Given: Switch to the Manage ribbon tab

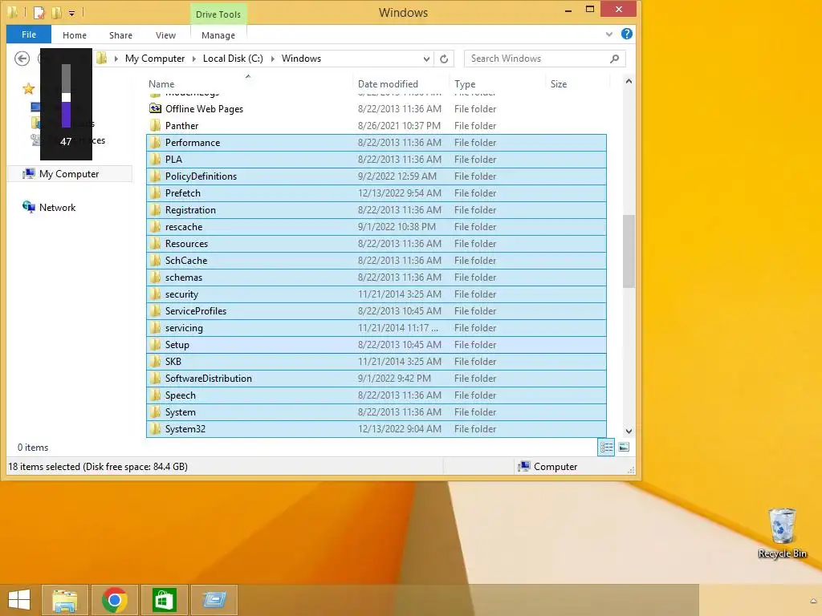Looking at the screenshot, I should point(218,35).
